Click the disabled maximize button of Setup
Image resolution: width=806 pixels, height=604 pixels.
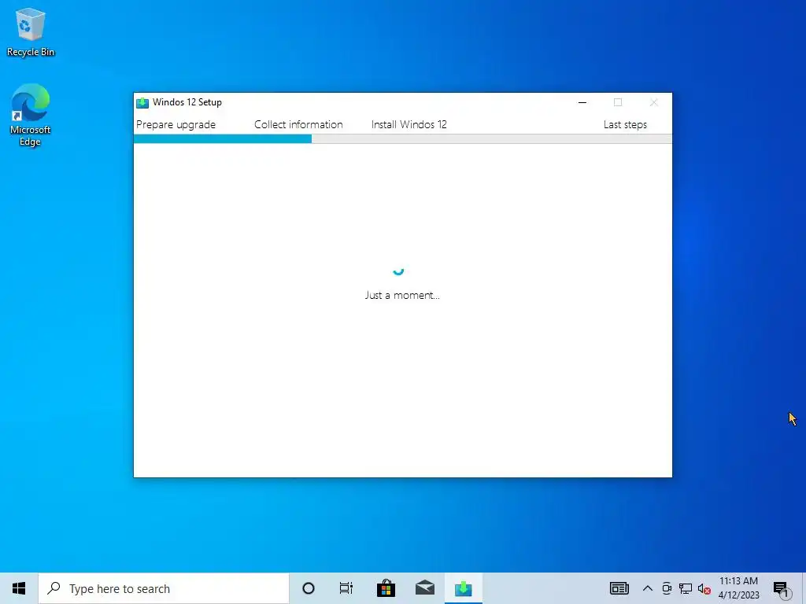tap(618, 103)
